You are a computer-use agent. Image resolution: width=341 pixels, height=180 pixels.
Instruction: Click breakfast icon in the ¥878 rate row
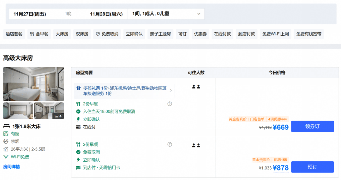[78, 144]
